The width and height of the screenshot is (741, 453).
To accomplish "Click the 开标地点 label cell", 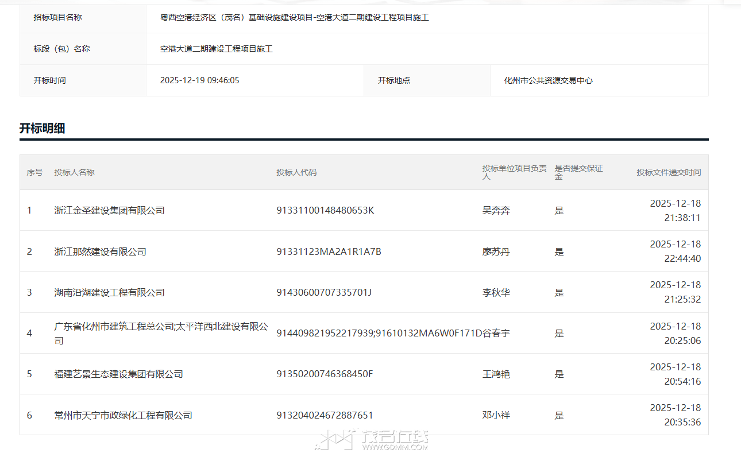I will coord(393,80).
